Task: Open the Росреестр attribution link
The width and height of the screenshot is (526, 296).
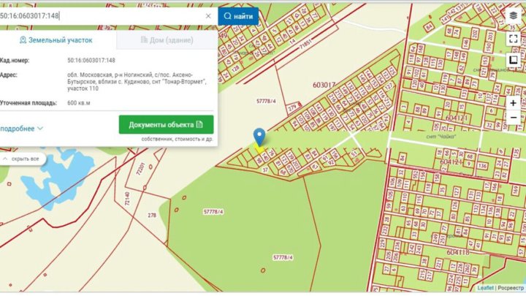Action: [x=511, y=288]
